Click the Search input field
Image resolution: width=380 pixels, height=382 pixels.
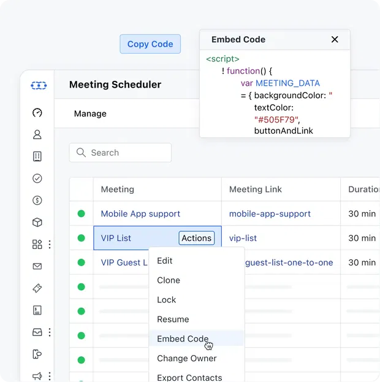(x=120, y=153)
